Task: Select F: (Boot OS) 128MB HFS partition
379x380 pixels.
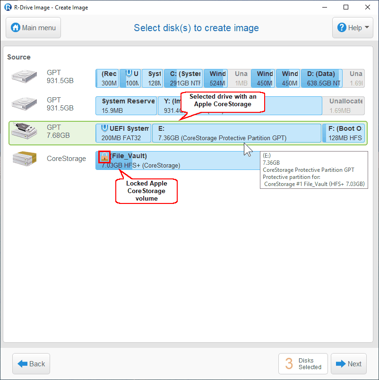Action: [344, 133]
